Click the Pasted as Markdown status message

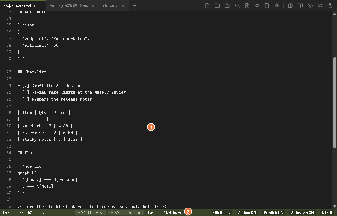164,213
